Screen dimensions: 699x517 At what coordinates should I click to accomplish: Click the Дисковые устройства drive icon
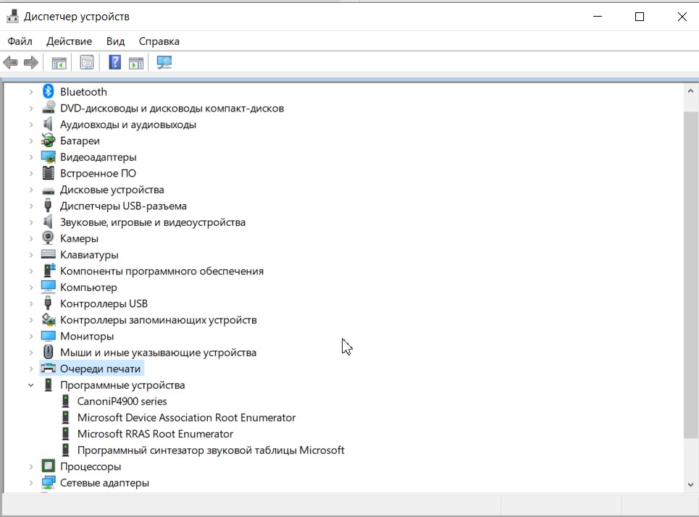[48, 190]
